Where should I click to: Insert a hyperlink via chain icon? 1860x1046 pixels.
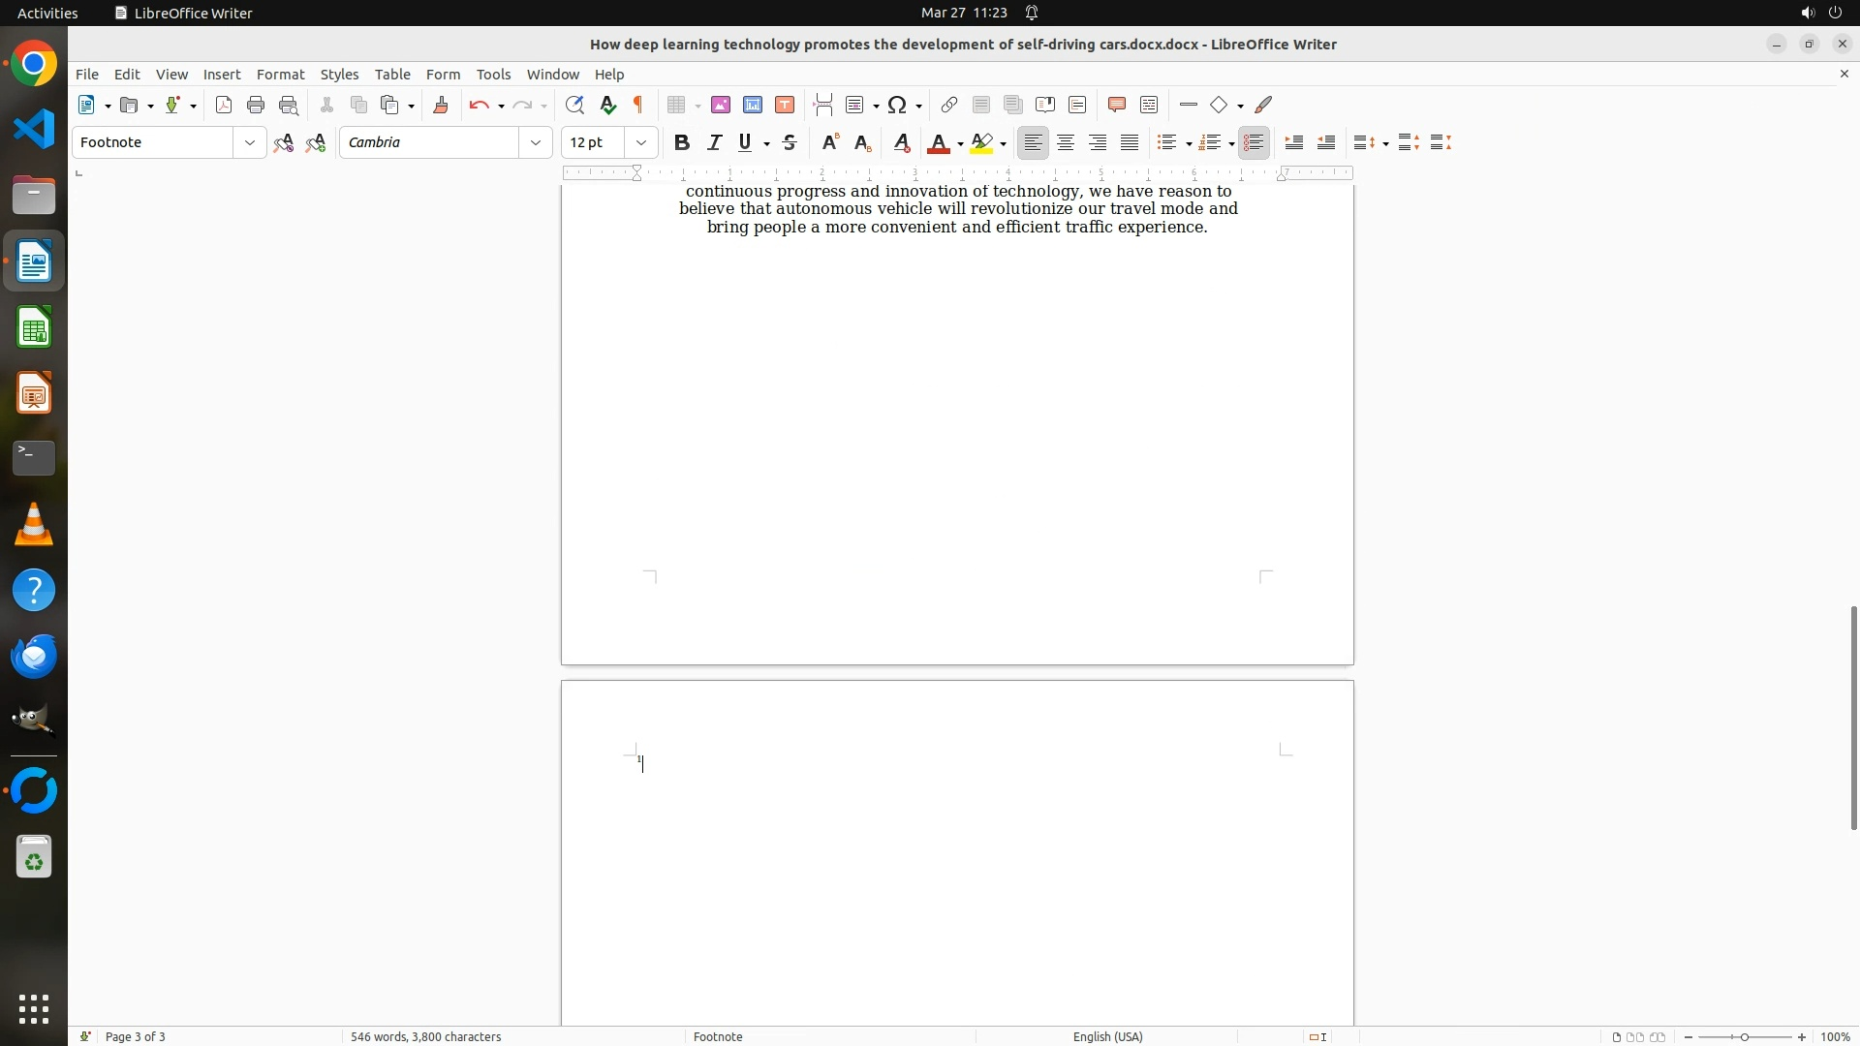949,106
